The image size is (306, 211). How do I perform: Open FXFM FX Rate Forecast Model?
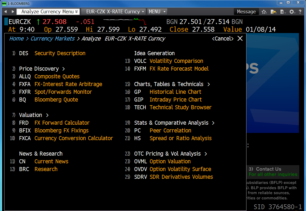[171, 69]
